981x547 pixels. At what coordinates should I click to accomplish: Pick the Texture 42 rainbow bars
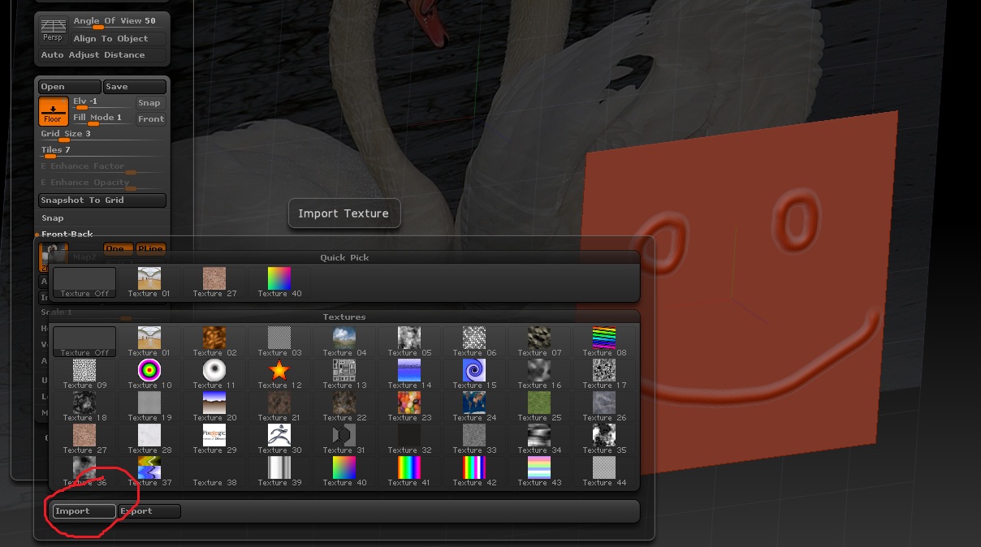point(474,472)
